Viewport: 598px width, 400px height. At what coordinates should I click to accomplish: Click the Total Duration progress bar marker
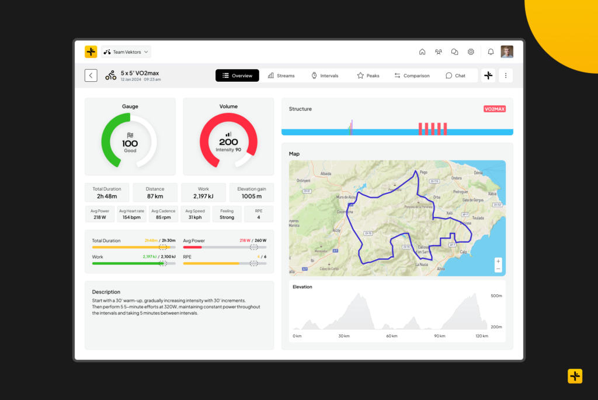coord(163,247)
